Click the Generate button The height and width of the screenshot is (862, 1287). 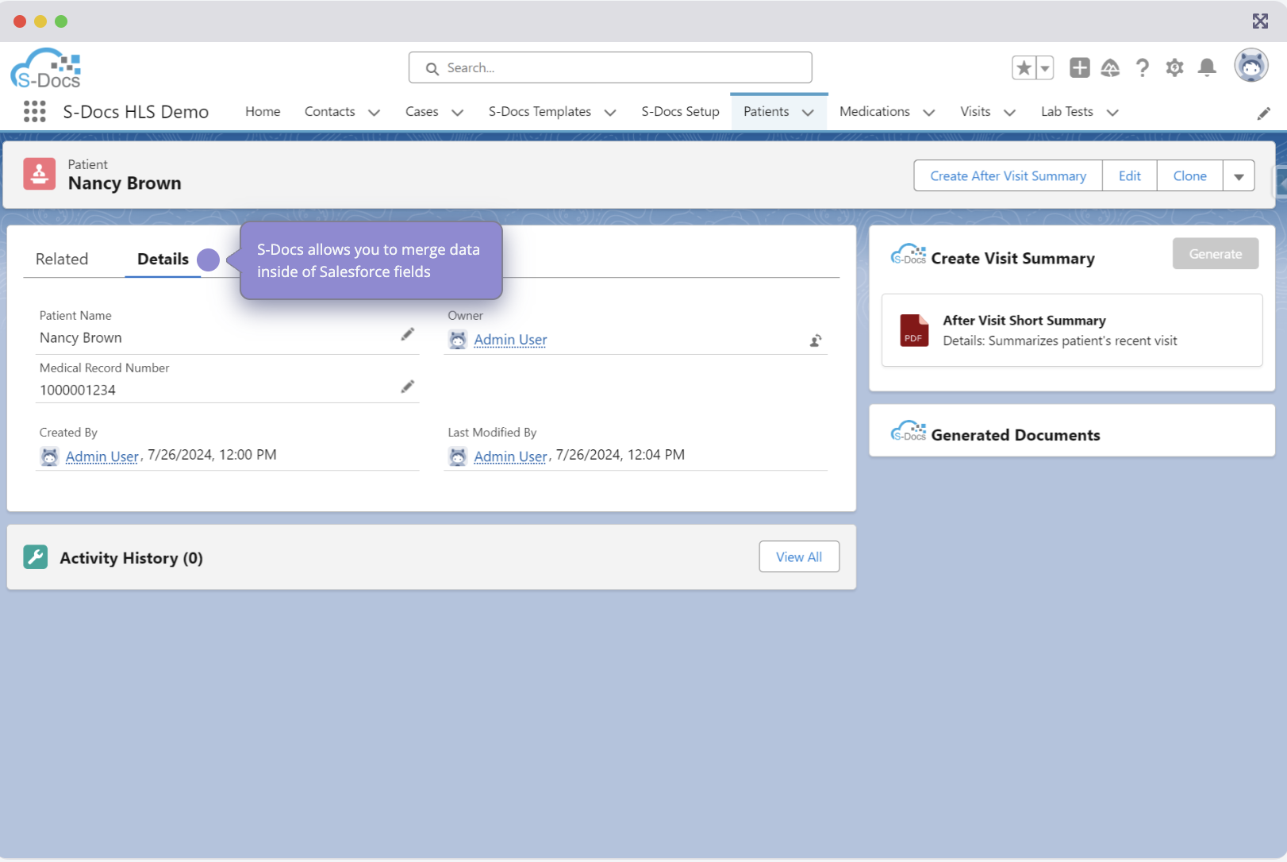[1216, 254]
